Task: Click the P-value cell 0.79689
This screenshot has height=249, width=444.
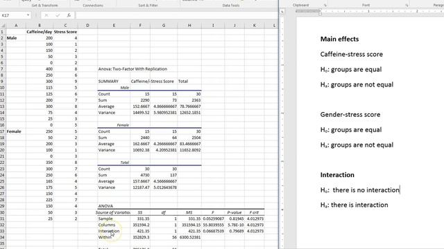Action: (234, 231)
